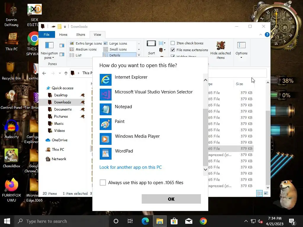Image resolution: width=303 pixels, height=227 pixels.
Task: Select Quick access in navigation pane
Action: (60, 88)
